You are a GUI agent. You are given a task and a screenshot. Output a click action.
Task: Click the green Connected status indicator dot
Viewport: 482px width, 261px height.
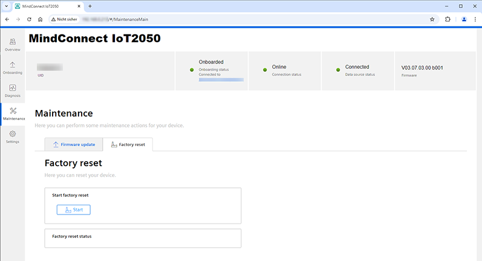[x=338, y=70]
